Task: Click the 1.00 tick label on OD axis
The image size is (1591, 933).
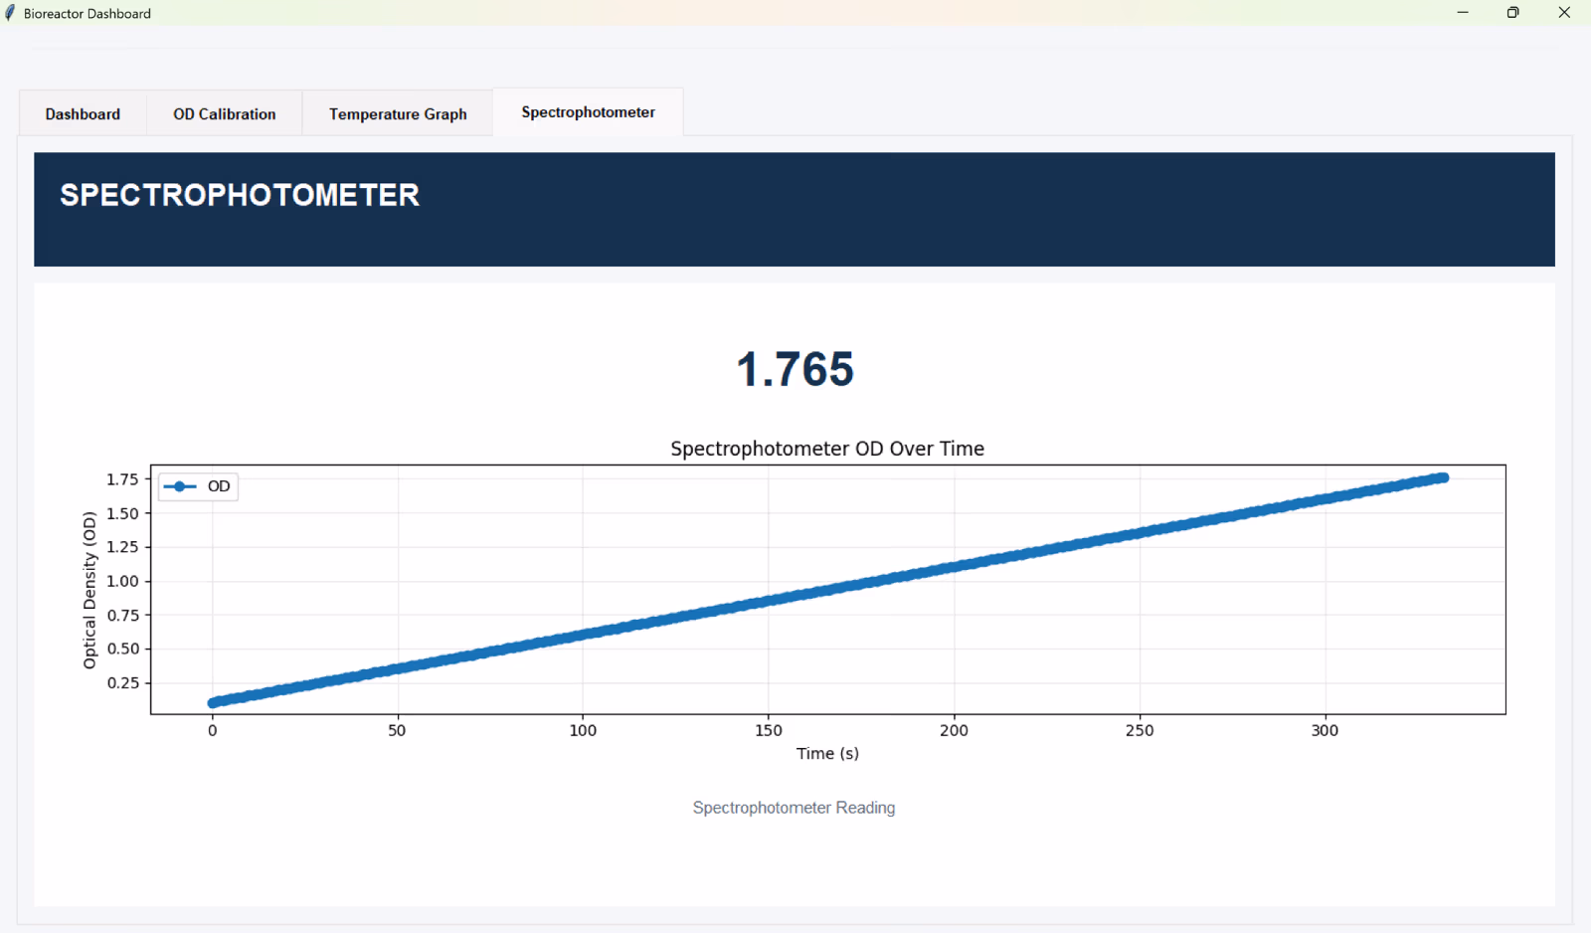Action: [122, 581]
